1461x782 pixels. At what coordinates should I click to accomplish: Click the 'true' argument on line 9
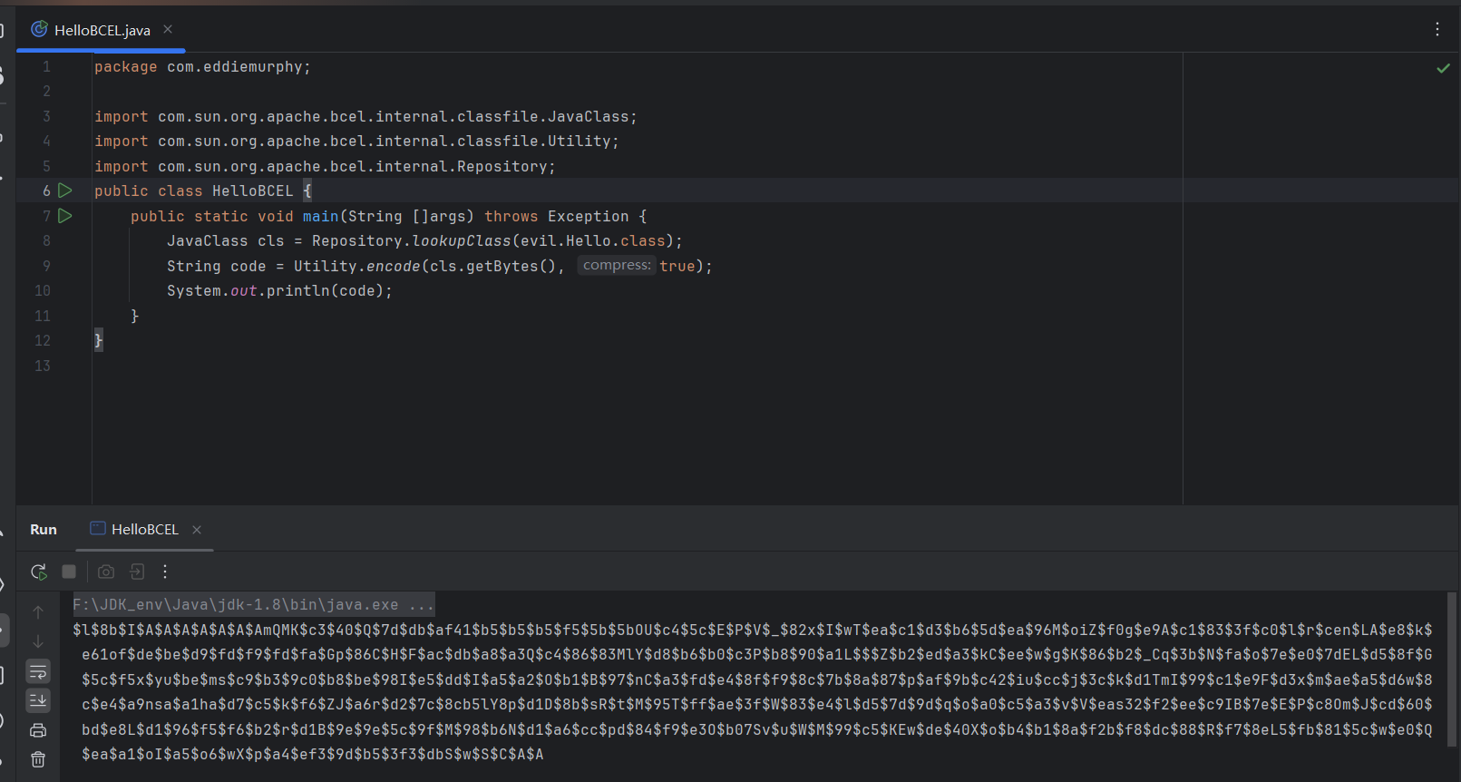pos(677,267)
